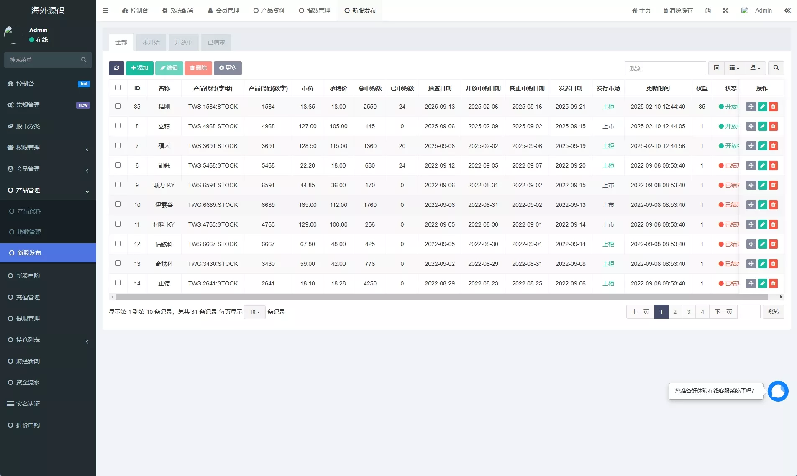The height and width of the screenshot is (476, 797).
Task: Click the hamburger menu toggle icon
Action: [x=106, y=10]
